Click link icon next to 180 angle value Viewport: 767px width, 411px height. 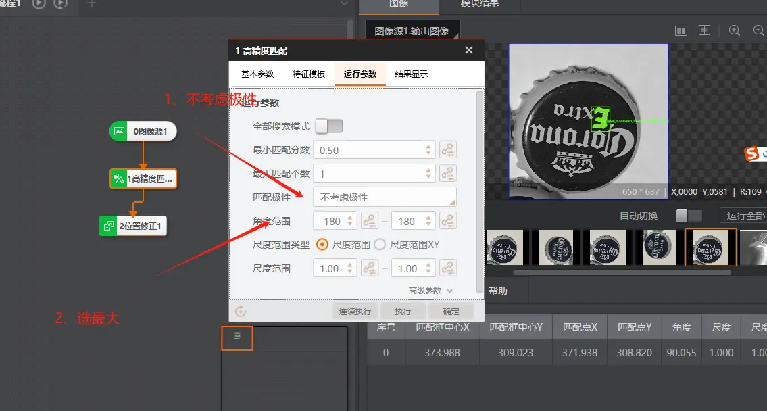point(448,220)
